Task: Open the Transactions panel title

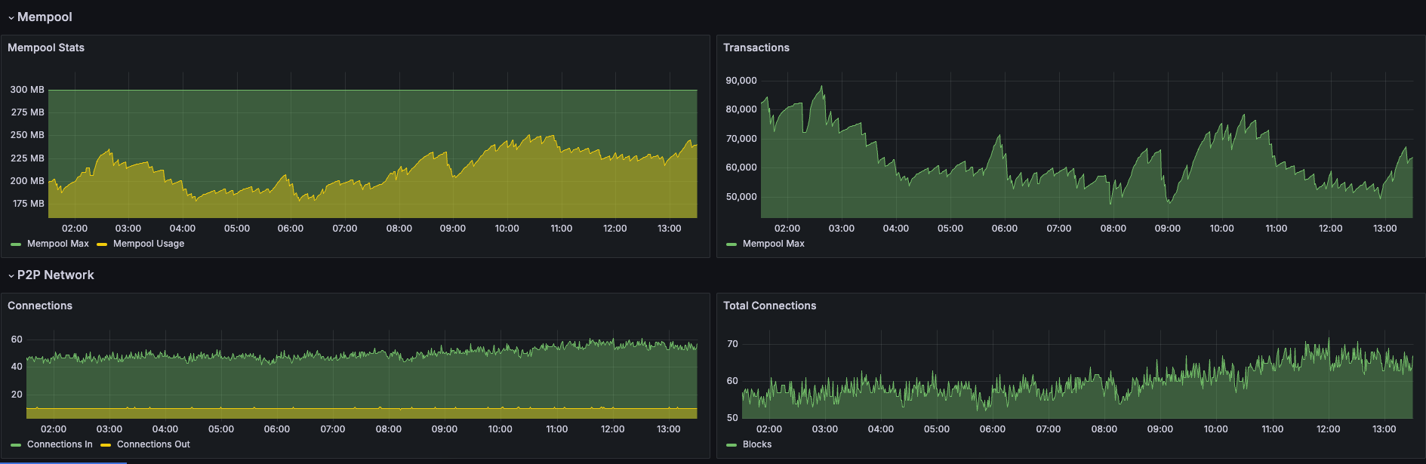Action: click(x=756, y=48)
